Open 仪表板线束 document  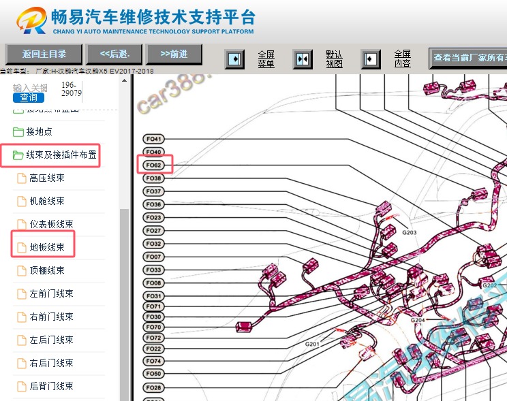tap(51, 224)
